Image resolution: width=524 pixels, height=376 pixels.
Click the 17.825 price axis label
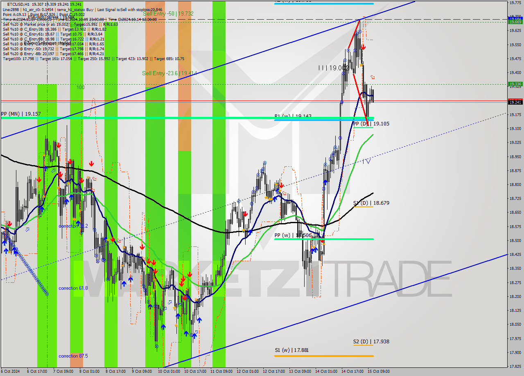pyautogui.click(x=515, y=366)
